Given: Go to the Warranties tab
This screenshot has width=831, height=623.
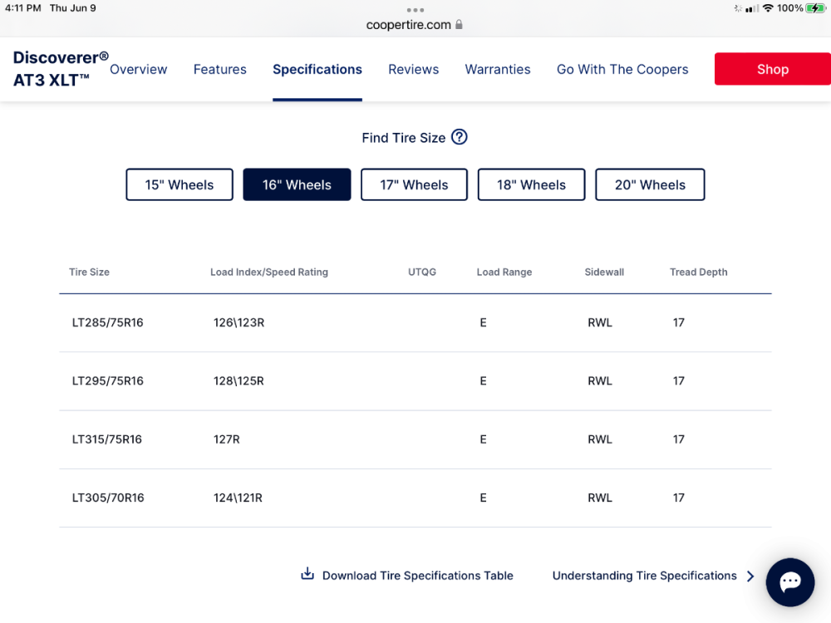Looking at the screenshot, I should point(497,70).
